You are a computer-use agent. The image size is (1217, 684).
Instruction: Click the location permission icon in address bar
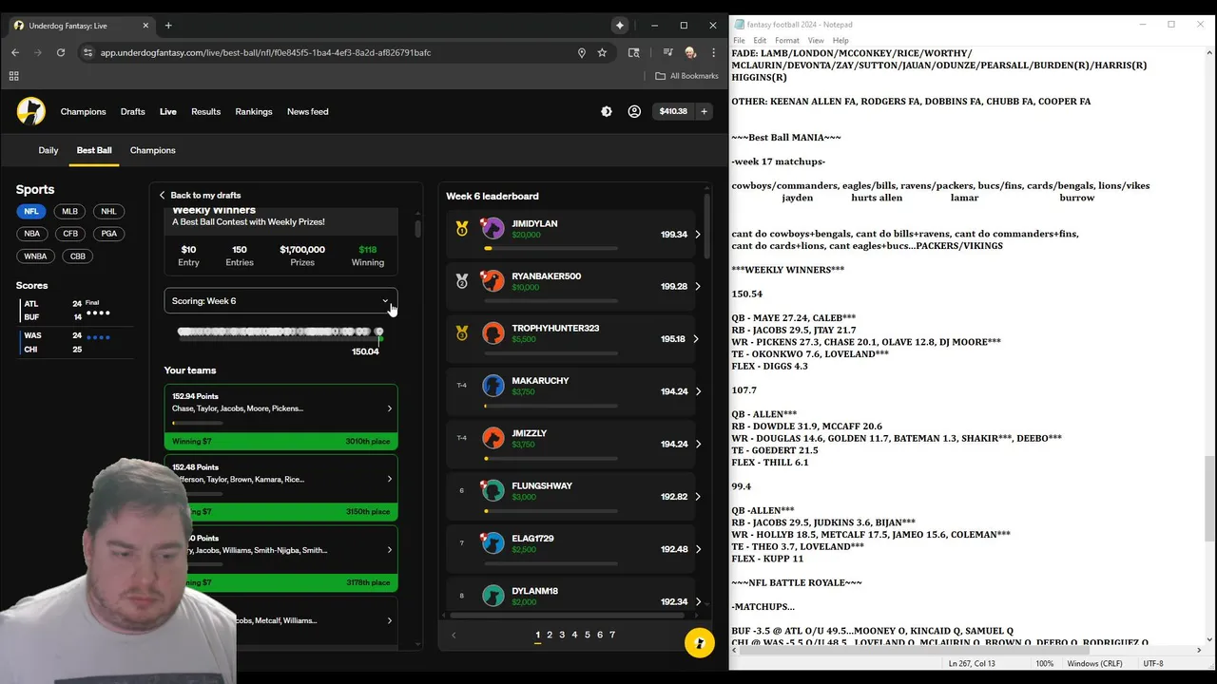(582, 52)
